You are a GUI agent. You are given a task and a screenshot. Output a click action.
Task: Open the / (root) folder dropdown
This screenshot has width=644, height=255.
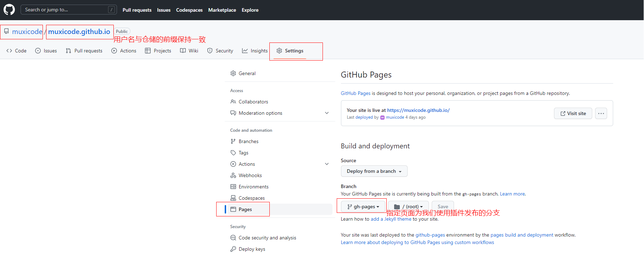click(x=408, y=206)
